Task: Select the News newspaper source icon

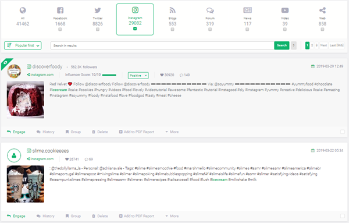Action: pos(247,10)
